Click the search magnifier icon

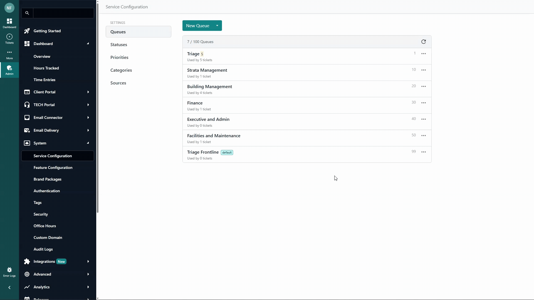(27, 13)
